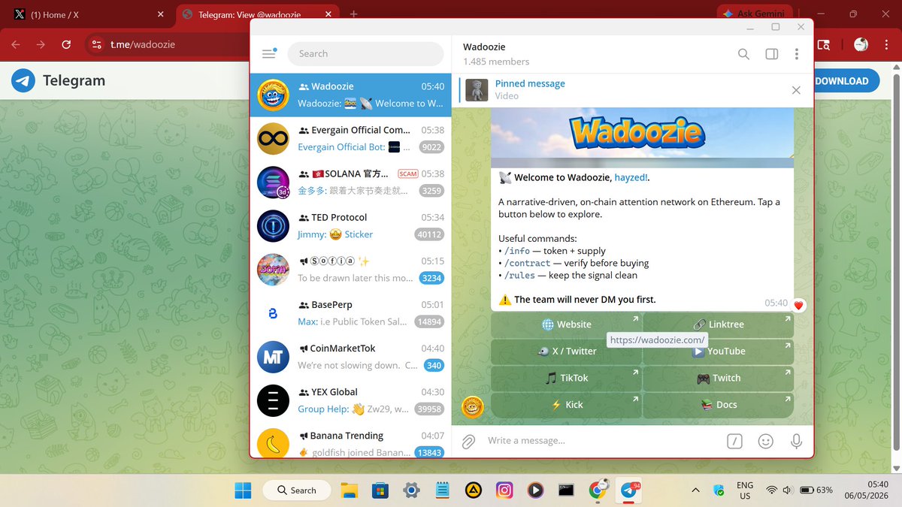Open the TikTok bot button
Screen dimensions: 902x507
tap(566, 378)
